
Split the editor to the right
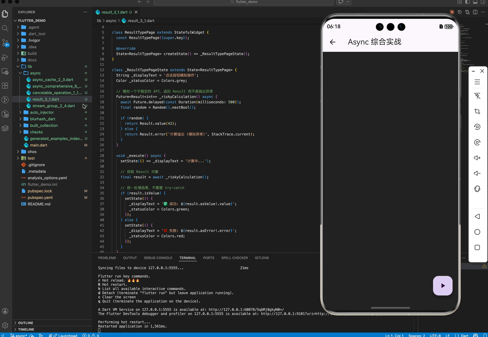click(x=475, y=12)
